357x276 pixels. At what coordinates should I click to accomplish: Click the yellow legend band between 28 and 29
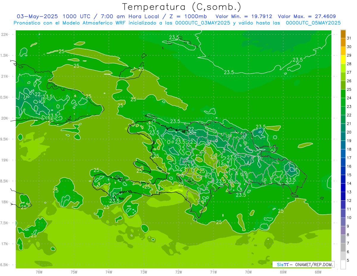pos(343,60)
